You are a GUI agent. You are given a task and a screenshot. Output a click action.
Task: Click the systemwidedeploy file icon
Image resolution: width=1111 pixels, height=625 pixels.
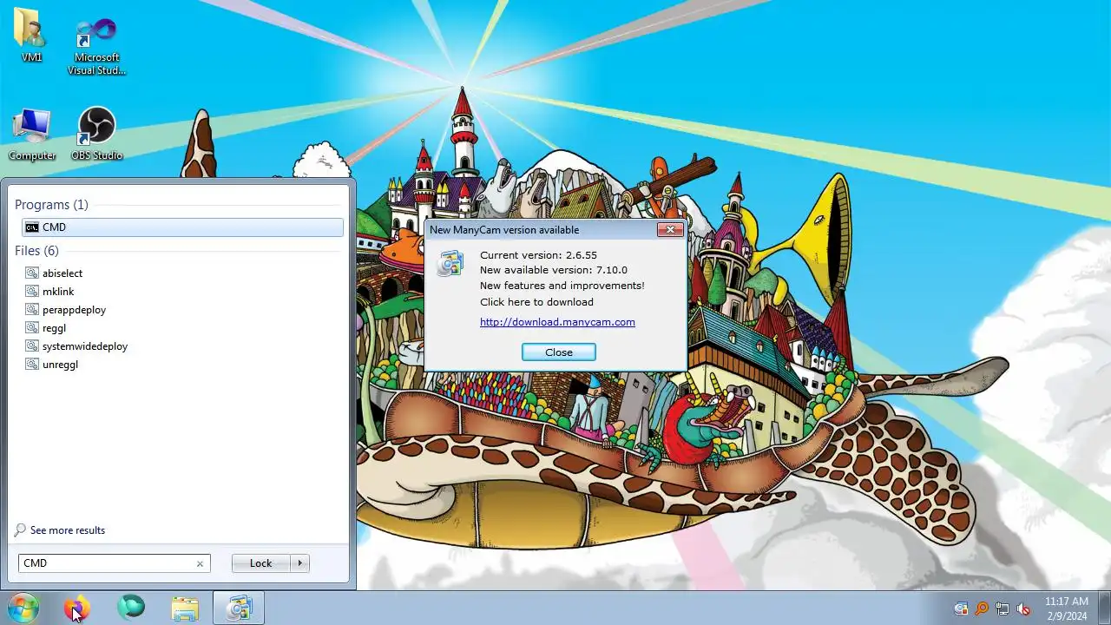32,346
